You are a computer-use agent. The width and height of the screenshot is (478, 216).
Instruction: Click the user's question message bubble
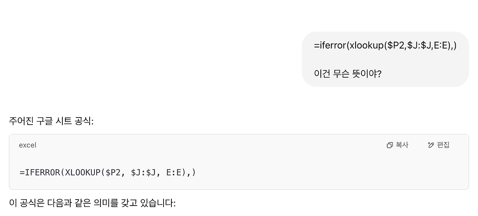(385, 59)
